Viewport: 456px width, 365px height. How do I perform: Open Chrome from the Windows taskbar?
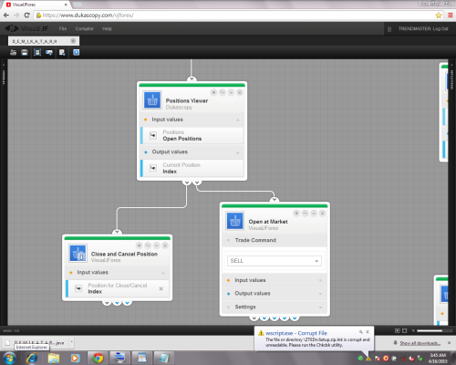pos(98,358)
